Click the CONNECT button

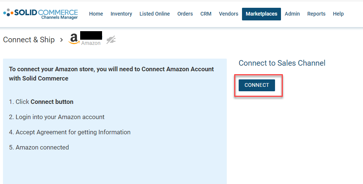pyautogui.click(x=257, y=85)
